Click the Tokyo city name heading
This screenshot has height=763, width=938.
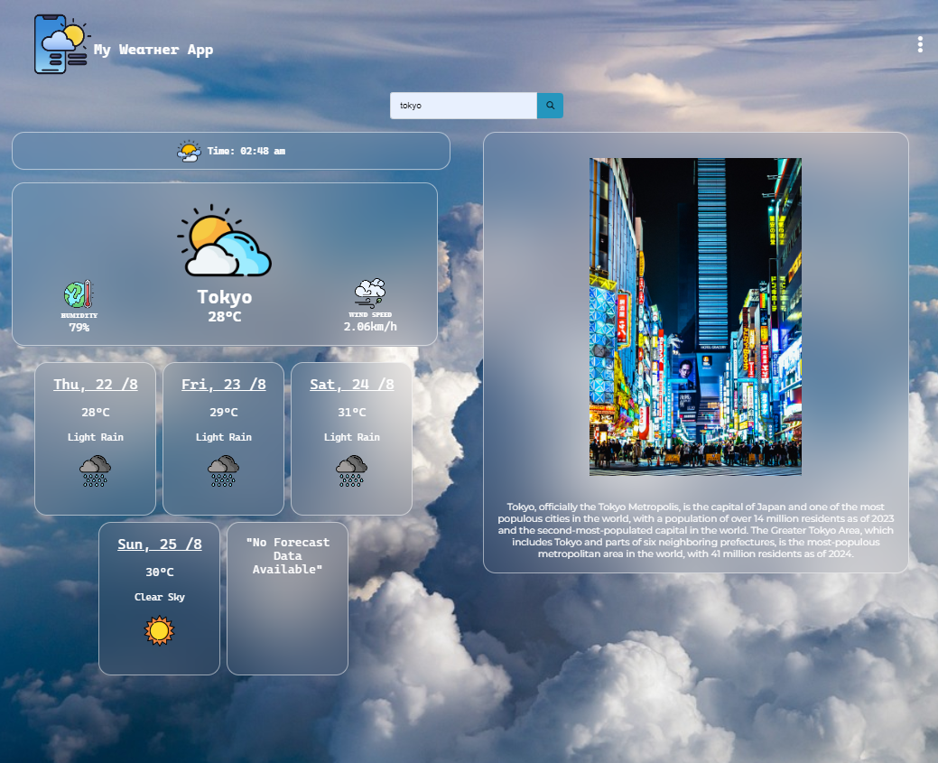coord(225,297)
